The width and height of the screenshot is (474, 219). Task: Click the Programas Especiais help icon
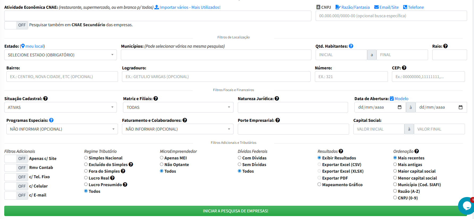[51, 120]
